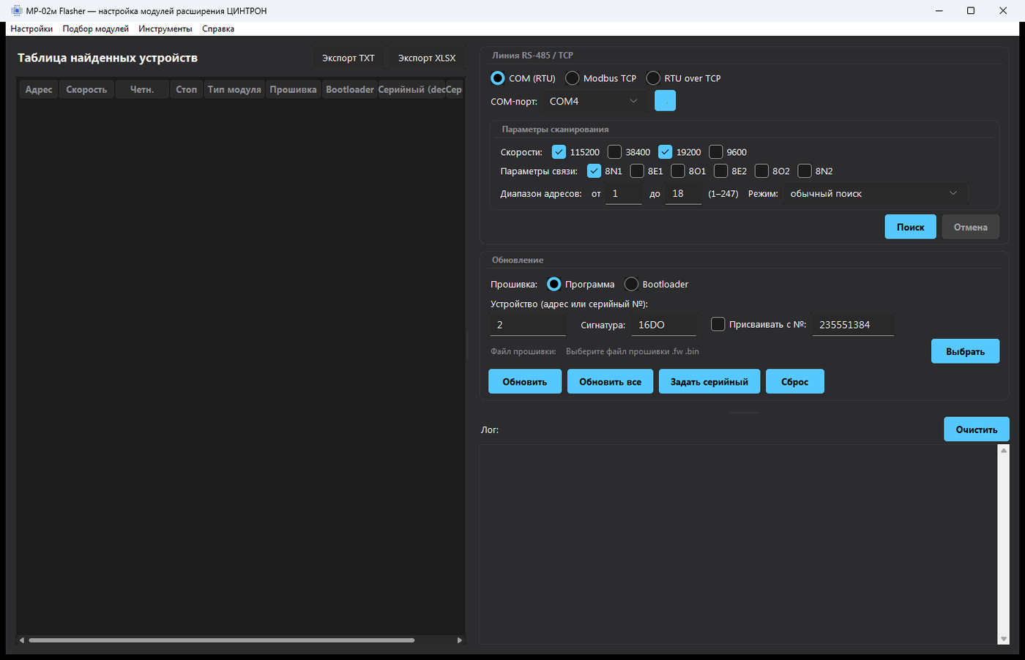The width and height of the screenshot is (1025, 660).
Task: Enable the 9600 speed checkbox
Action: 715,152
